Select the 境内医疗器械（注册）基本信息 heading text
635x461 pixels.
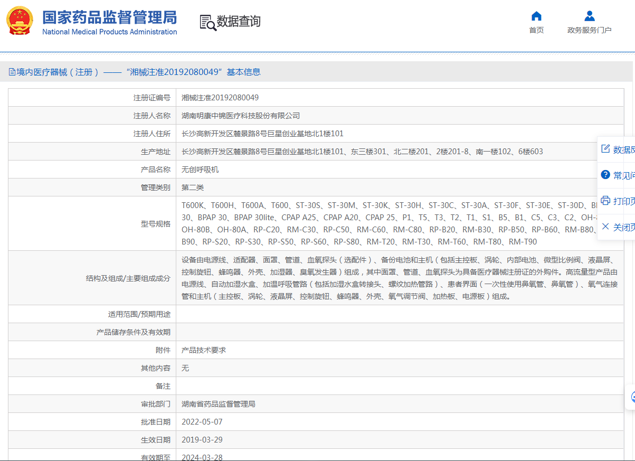[139, 72]
